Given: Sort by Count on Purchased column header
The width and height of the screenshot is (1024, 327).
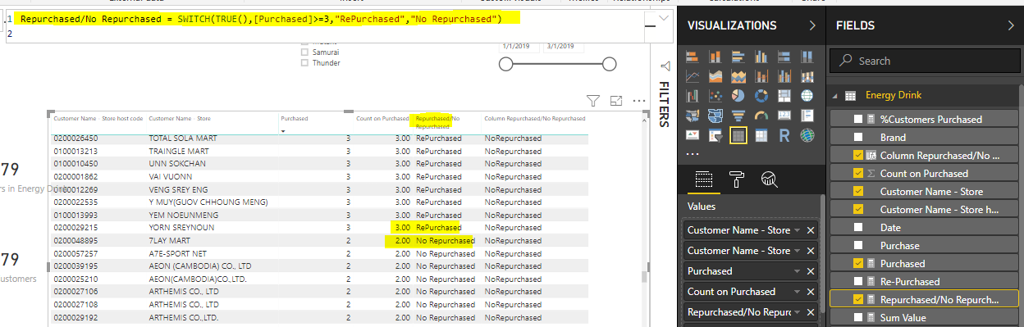Looking at the screenshot, I should point(382,119).
